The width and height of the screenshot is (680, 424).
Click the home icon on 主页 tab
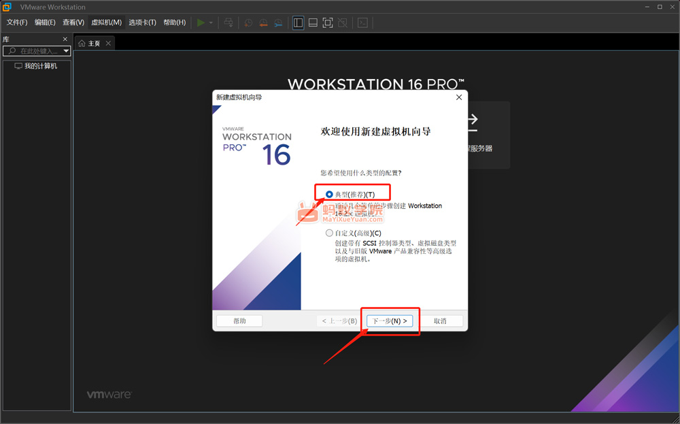pyautogui.click(x=82, y=44)
